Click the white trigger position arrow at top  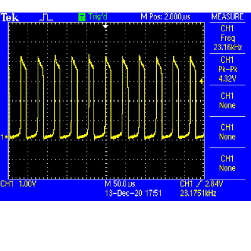click(x=105, y=26)
